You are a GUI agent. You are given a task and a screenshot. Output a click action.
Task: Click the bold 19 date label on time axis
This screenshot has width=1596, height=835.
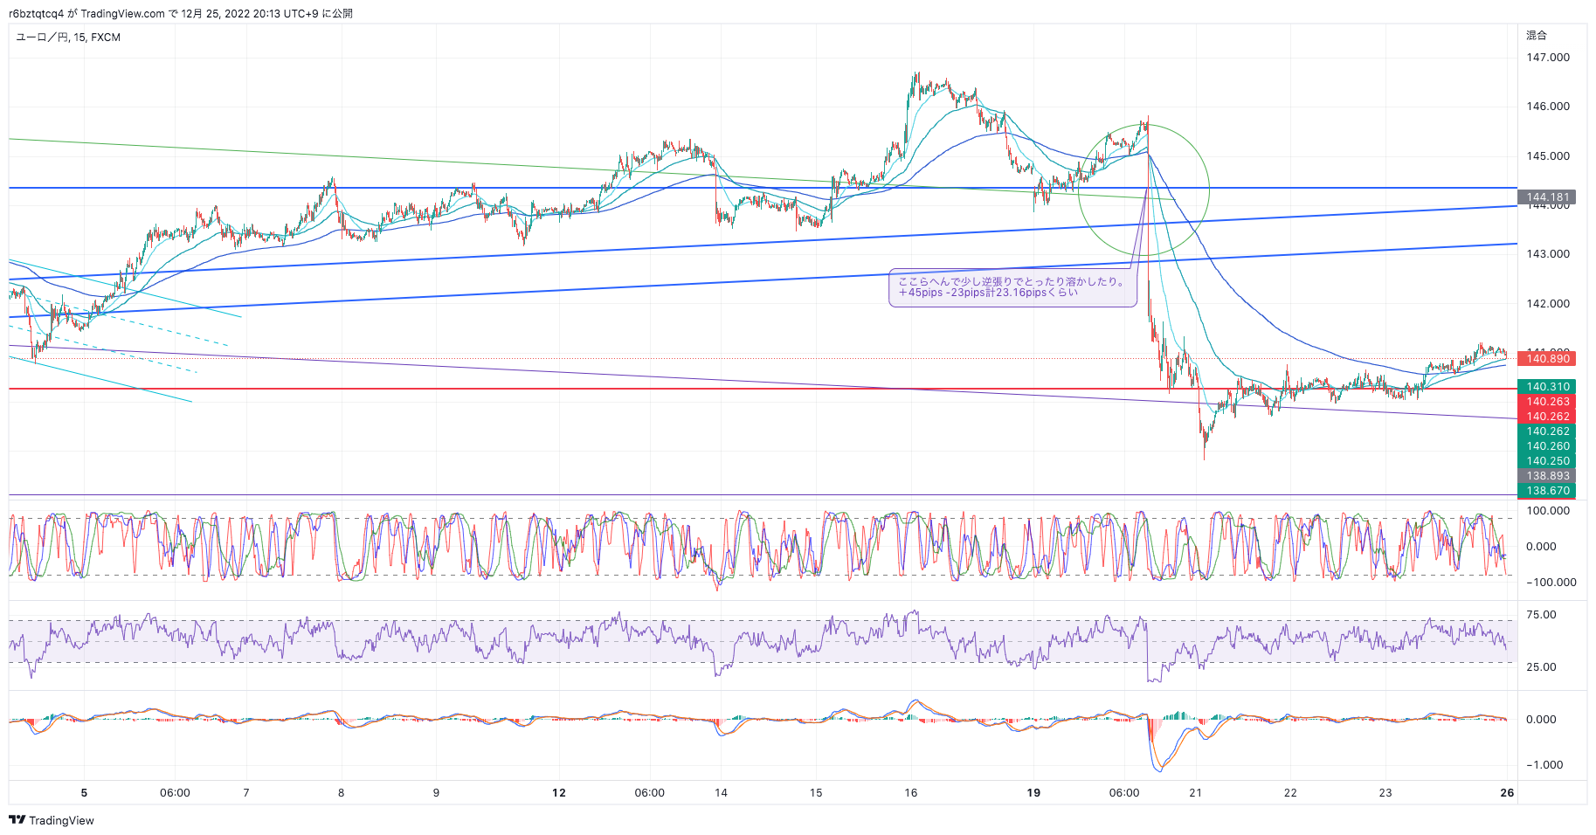coord(1033,793)
